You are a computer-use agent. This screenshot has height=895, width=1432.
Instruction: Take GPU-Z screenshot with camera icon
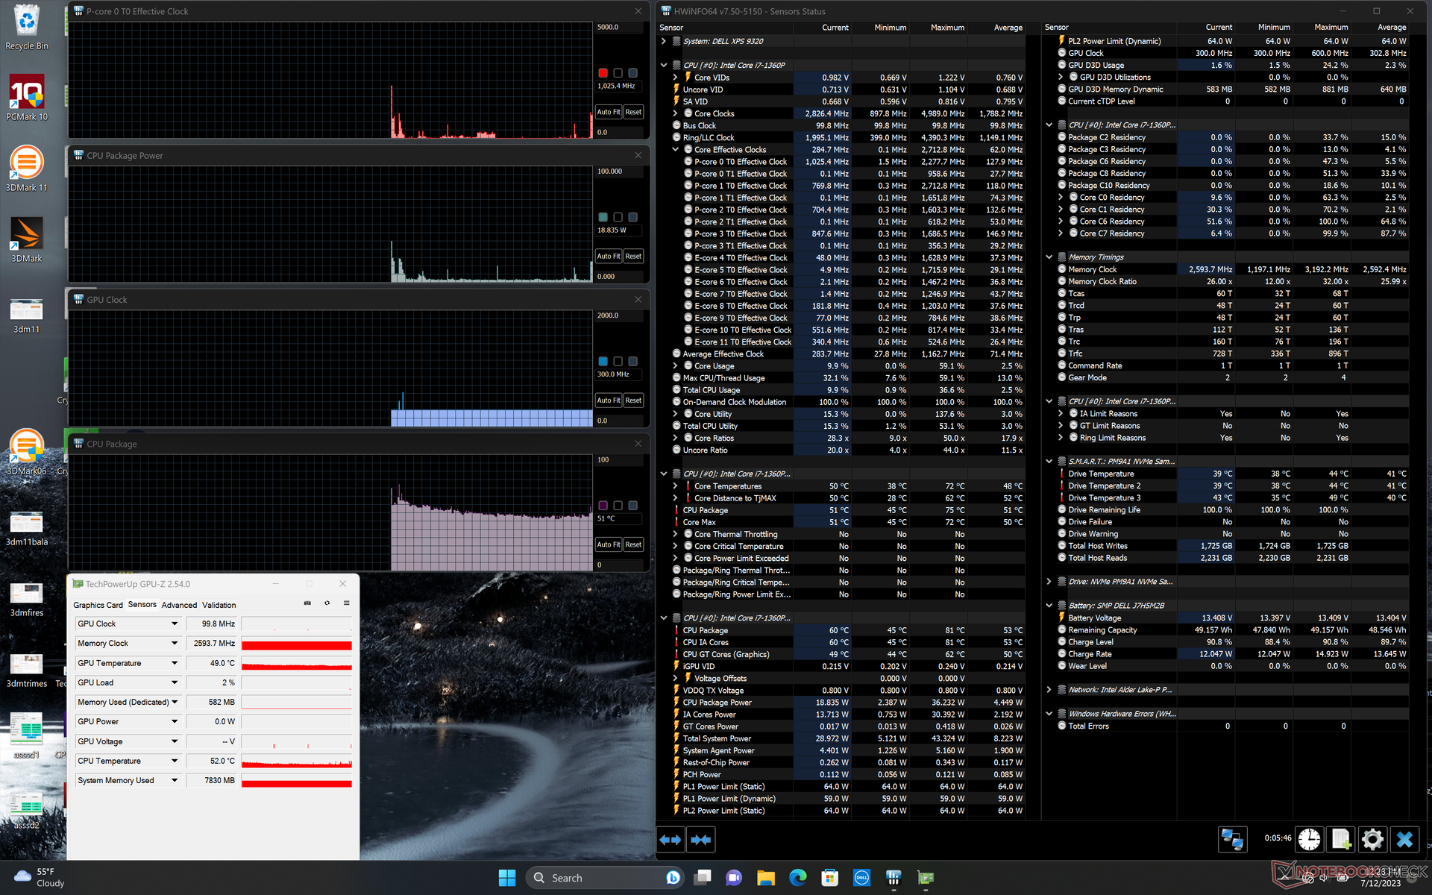point(307,603)
